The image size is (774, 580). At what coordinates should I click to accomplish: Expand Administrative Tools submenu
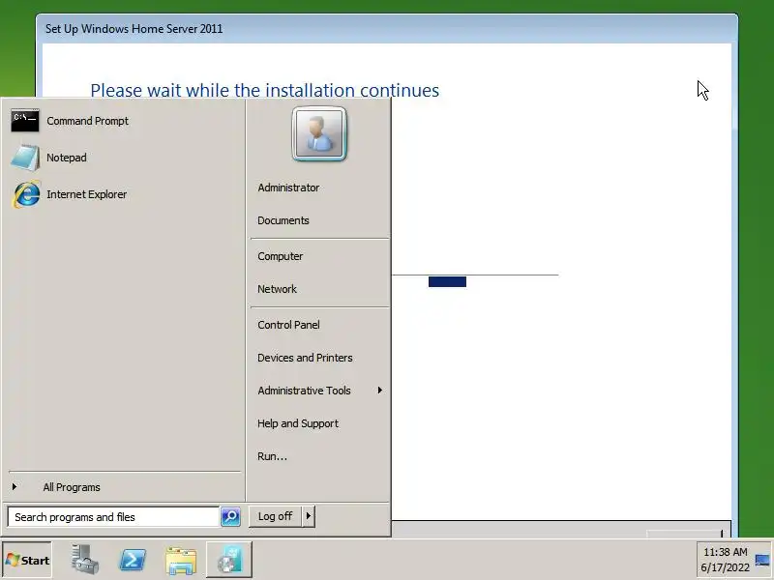[320, 391]
